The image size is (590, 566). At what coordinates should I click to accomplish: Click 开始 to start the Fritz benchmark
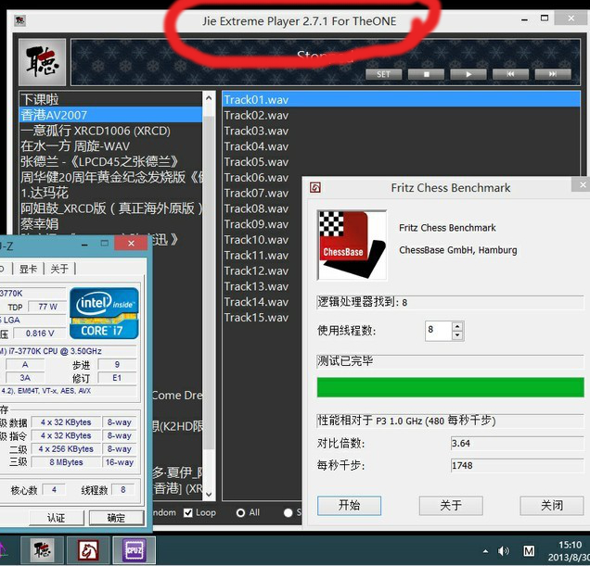(x=349, y=506)
